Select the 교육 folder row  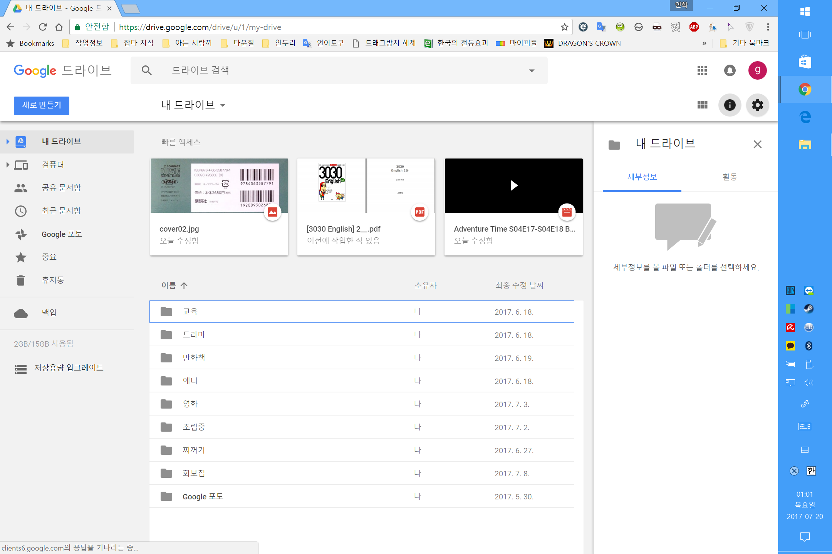tap(362, 312)
